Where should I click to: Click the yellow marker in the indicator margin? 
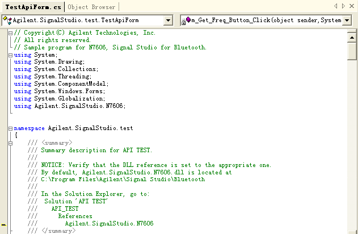click(3, 225)
